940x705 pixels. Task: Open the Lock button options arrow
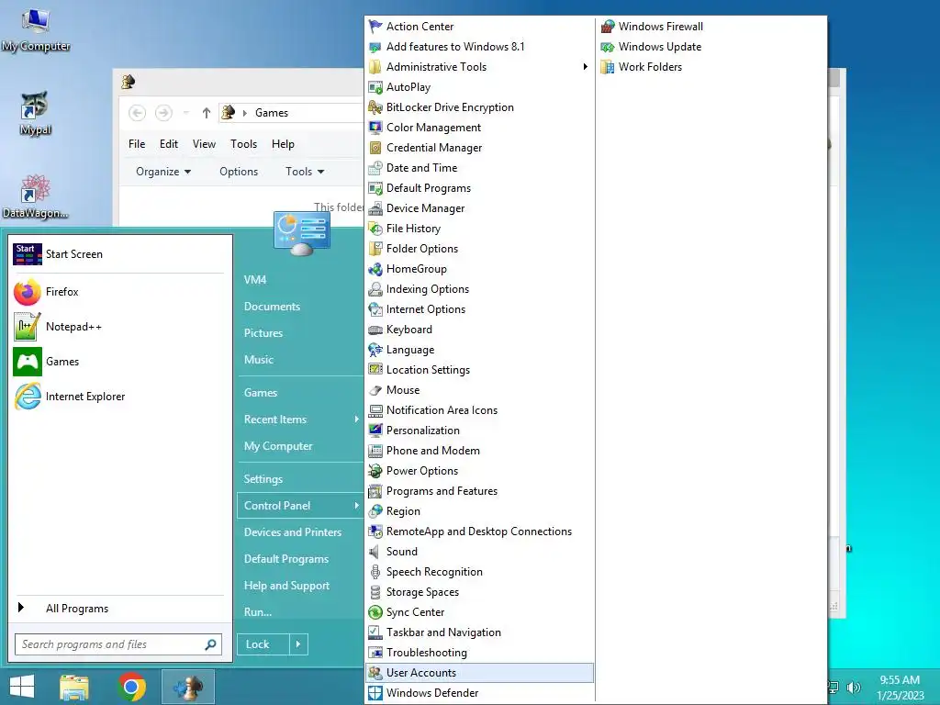(298, 644)
